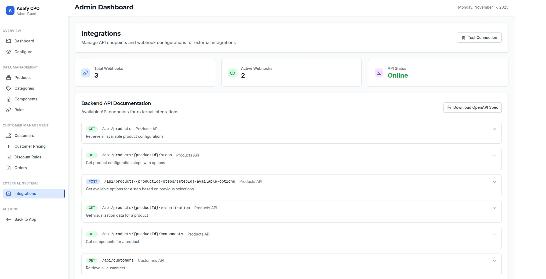This screenshot has width=546, height=279.
Task: Click the Components microphone icon
Action: coord(8,99)
